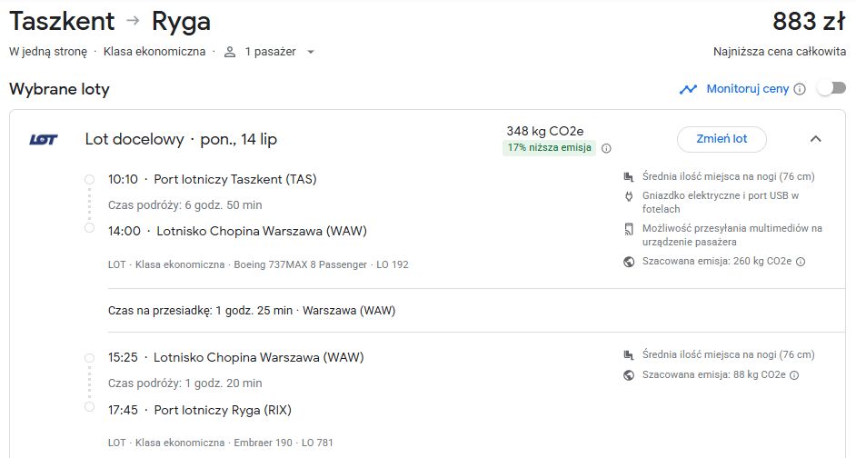Open the Klasa ekonomiczna selector

[x=154, y=51]
